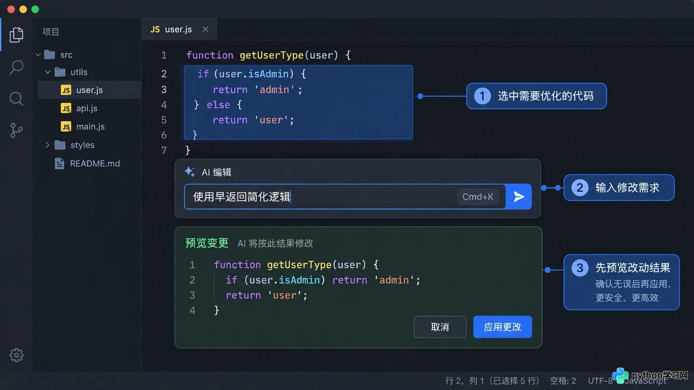694x390 pixels.
Task: Click the 预览变更 heading
Action: 207,243
